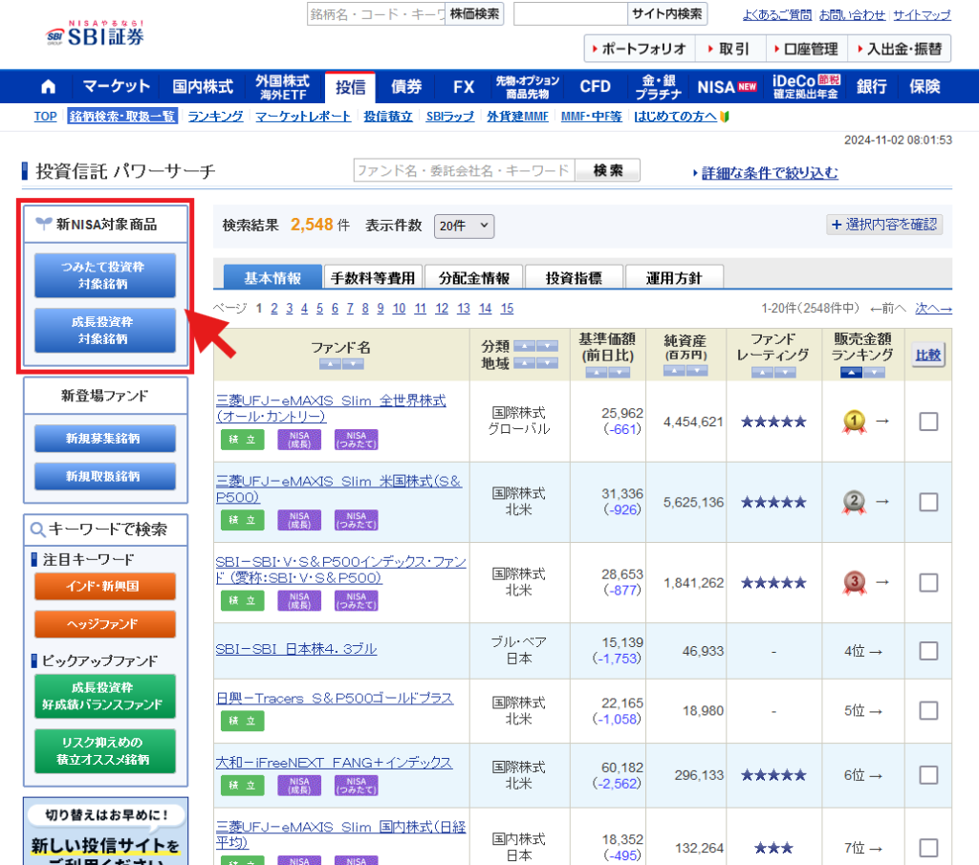Go to 次へ next page link
The height and width of the screenshot is (865, 979).
tap(933, 309)
